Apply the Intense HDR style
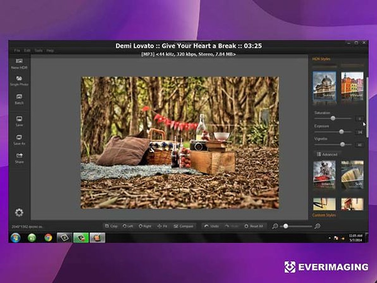The image size is (377, 283). [x=324, y=175]
